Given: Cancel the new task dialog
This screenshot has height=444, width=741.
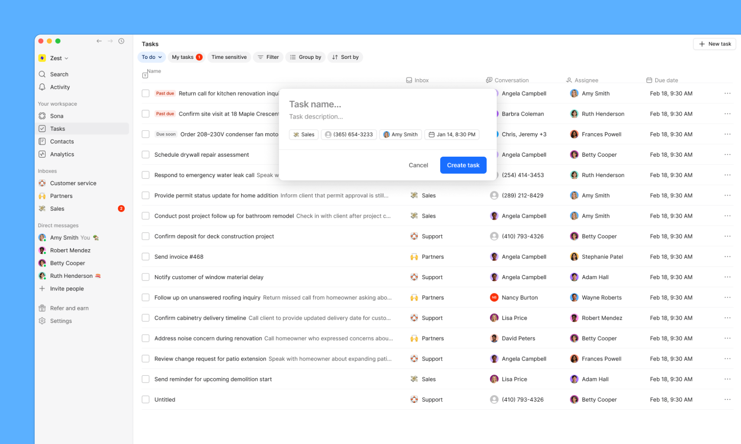Looking at the screenshot, I should [418, 165].
